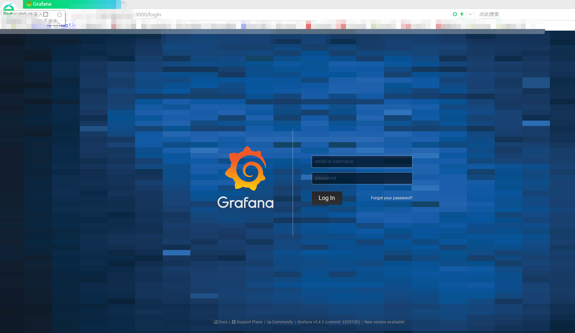Open the Support Plans footer link
The height and width of the screenshot is (333, 575).
pos(247,322)
